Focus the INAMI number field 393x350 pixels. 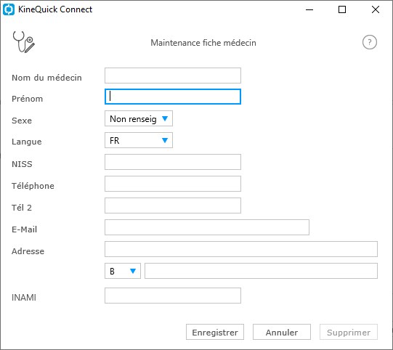[173, 296]
